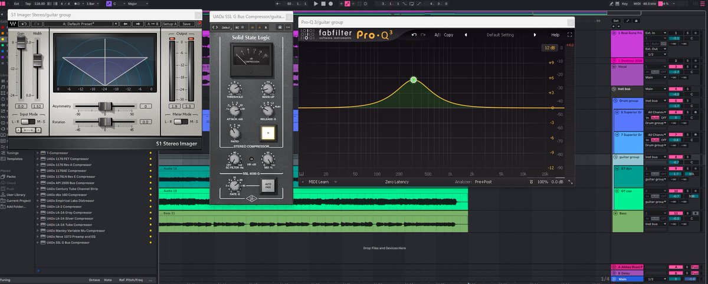Click the SSL compressor Ratio knob
Screen dimensions: 708x284
click(235, 134)
